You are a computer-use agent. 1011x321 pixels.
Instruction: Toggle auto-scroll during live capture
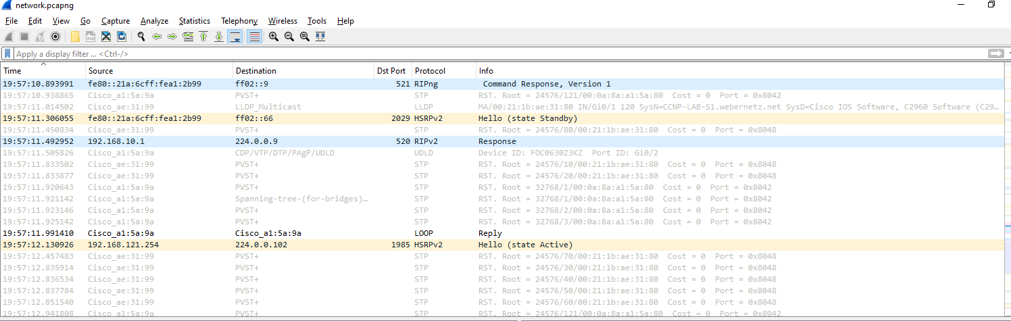(235, 36)
